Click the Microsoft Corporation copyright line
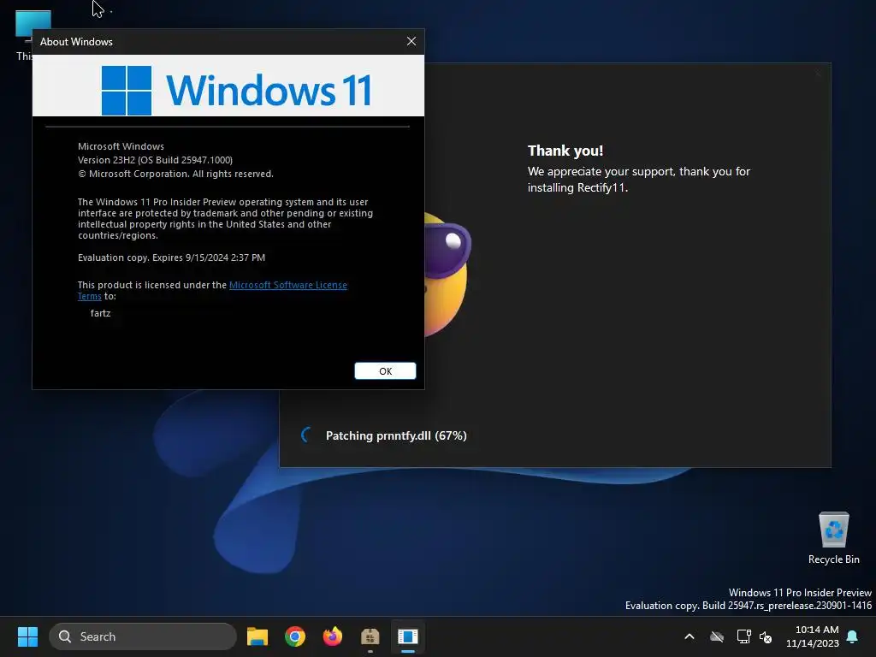Screen dimensions: 876x657 point(175,174)
